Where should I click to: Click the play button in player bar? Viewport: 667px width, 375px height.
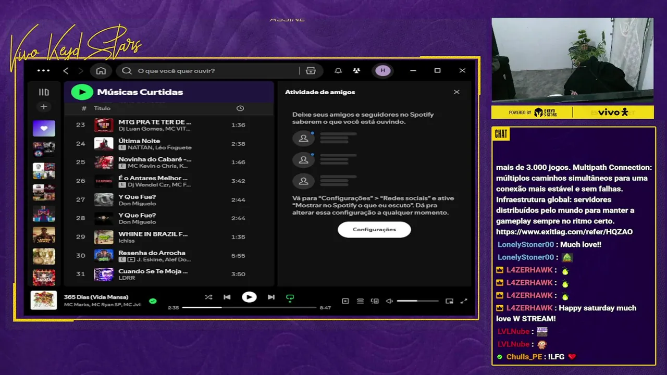(x=249, y=297)
